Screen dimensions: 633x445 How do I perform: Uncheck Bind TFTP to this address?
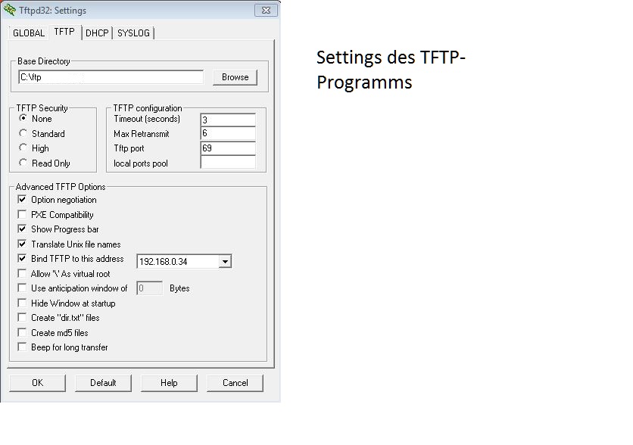(x=22, y=258)
